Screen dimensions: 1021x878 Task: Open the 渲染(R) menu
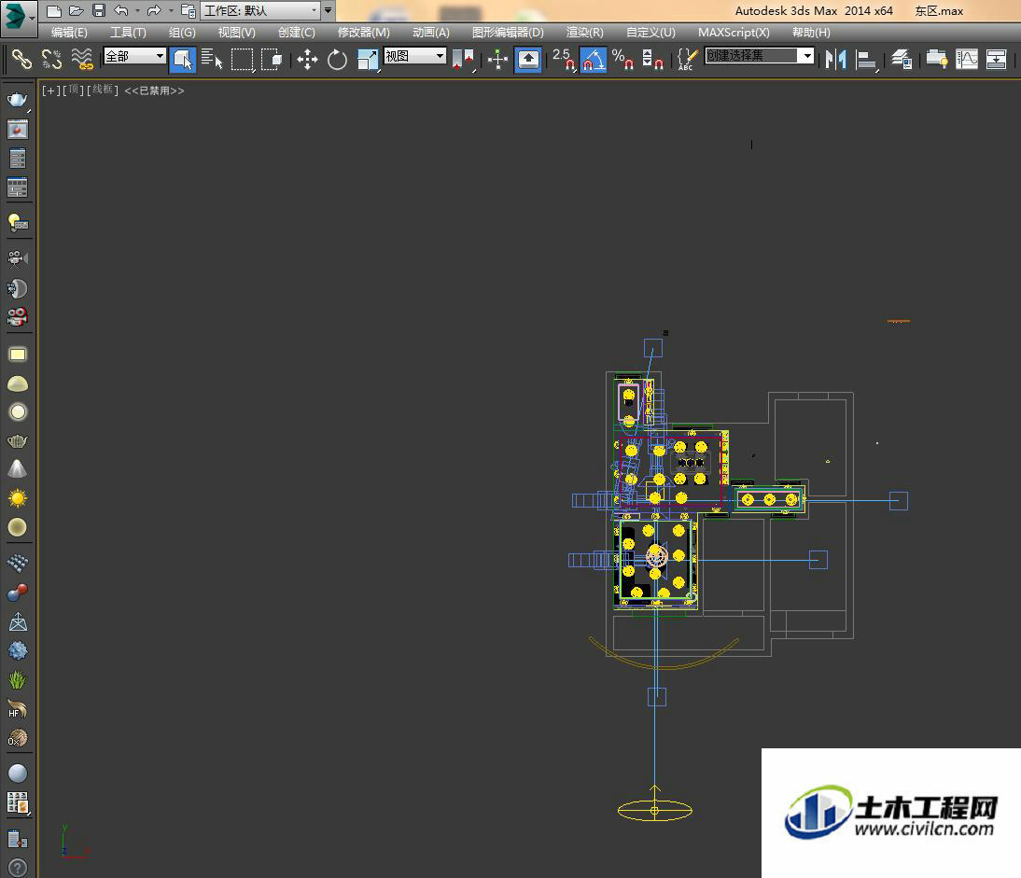pos(585,33)
